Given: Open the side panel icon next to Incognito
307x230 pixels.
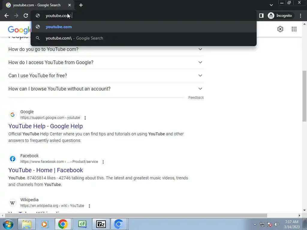Looking at the screenshot, I should (261, 16).
